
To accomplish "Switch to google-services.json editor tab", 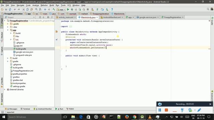I will tap(148, 17).
